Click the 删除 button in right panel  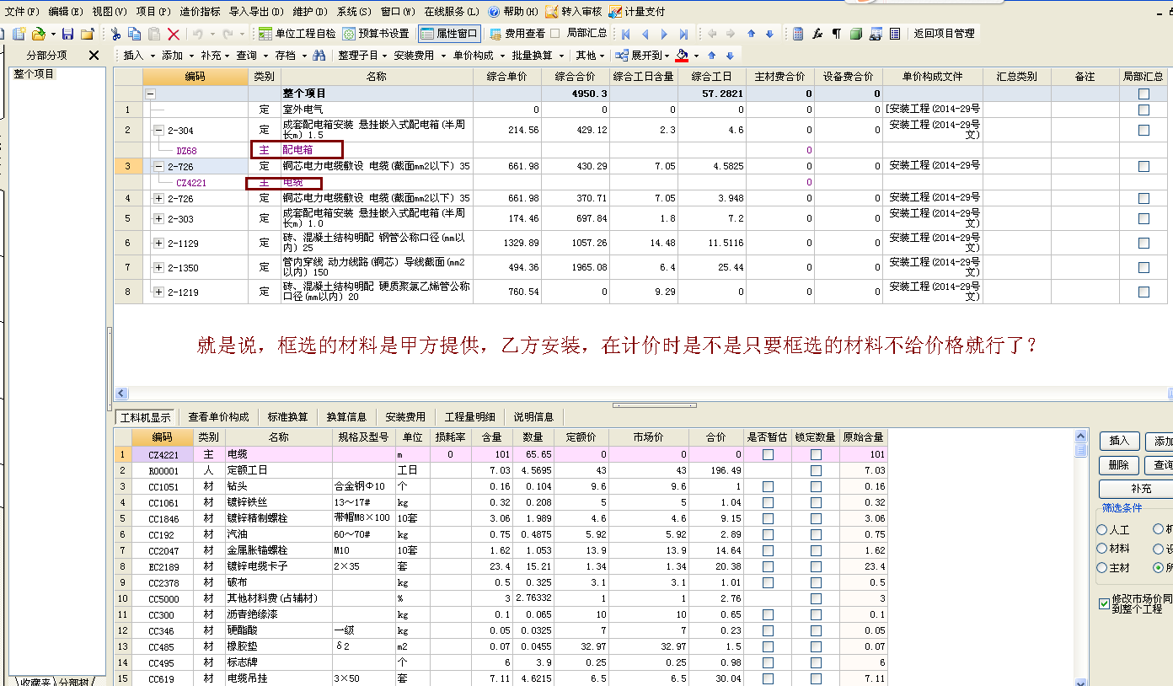[1119, 464]
